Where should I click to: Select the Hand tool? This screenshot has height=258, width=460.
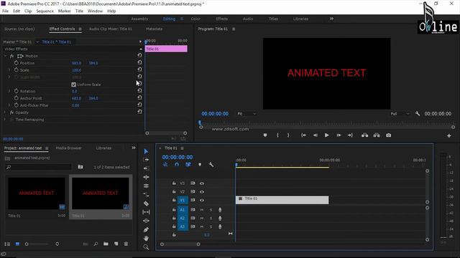coord(146,239)
